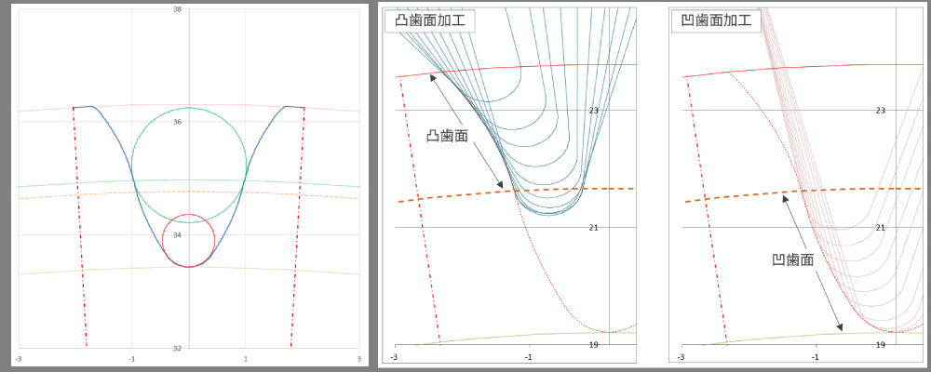Click the 21 axis label in right chart
931x372 pixels.
coord(880,227)
